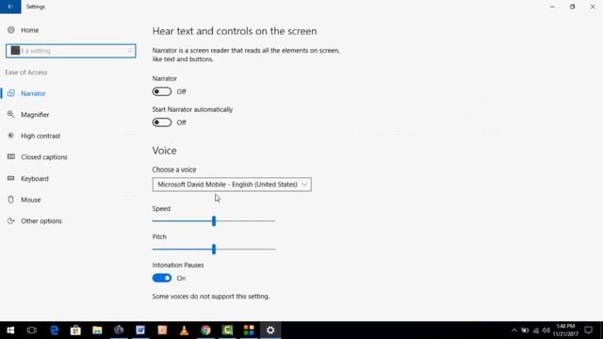This screenshot has height=339, width=603.
Task: Click the Voice section heading
Action: tap(165, 151)
